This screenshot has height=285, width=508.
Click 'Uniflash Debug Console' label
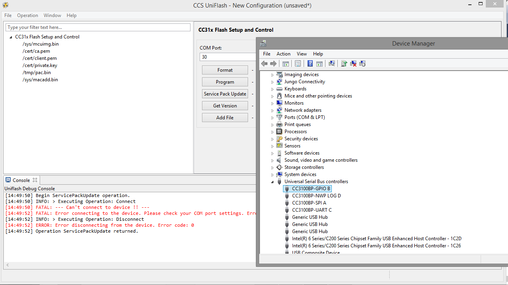[30, 189]
